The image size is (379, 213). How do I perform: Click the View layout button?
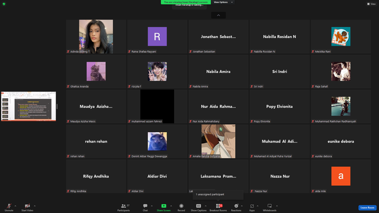click(371, 4)
